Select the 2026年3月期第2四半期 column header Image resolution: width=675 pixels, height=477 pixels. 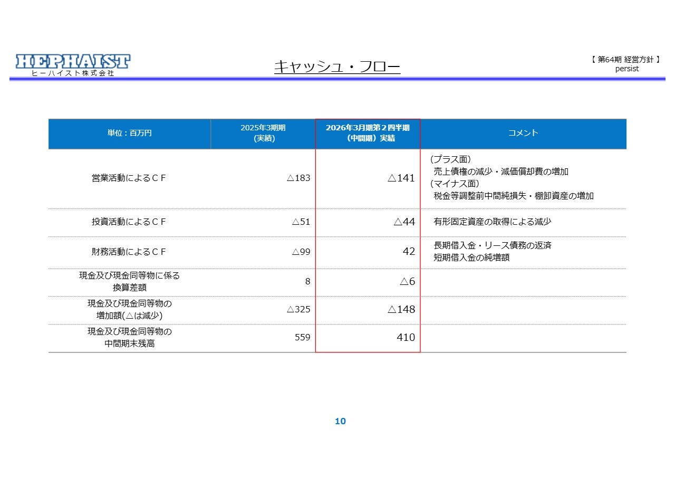click(368, 133)
